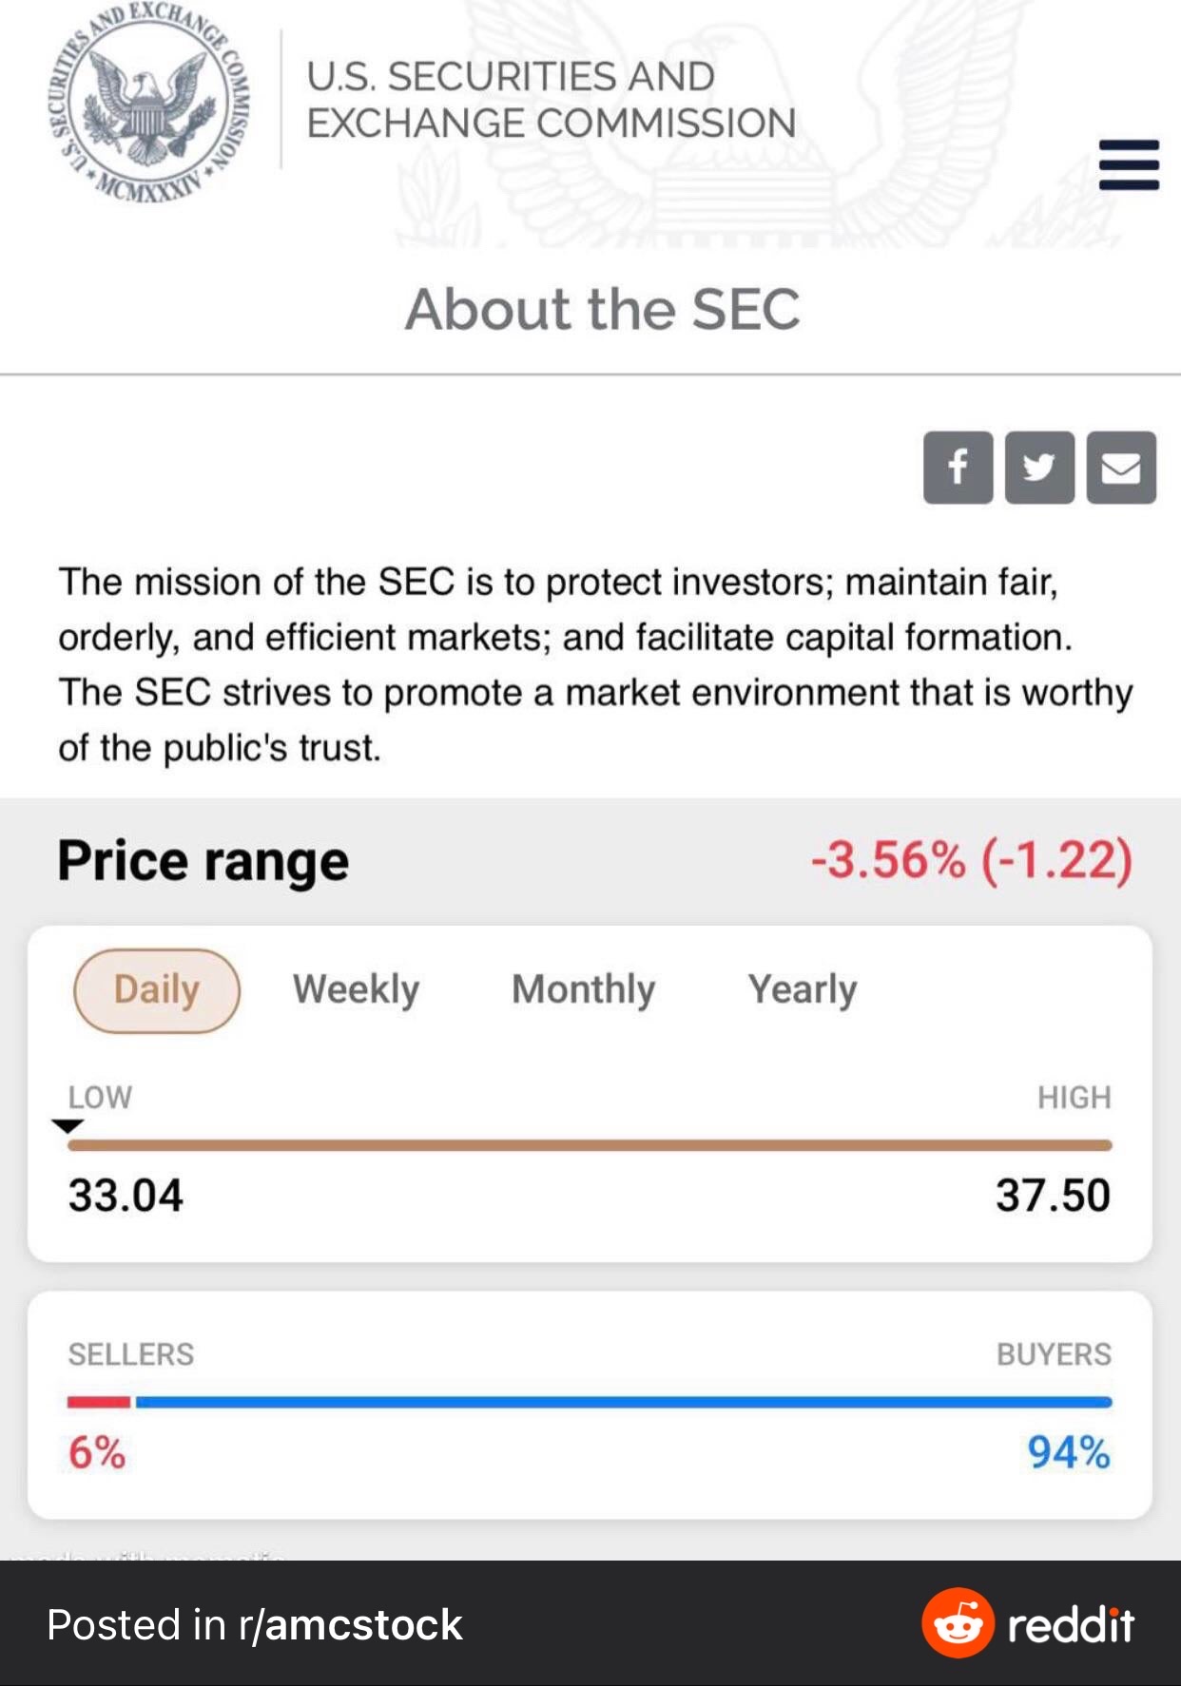Open the hamburger navigation menu
The image size is (1181, 1686).
(1129, 164)
